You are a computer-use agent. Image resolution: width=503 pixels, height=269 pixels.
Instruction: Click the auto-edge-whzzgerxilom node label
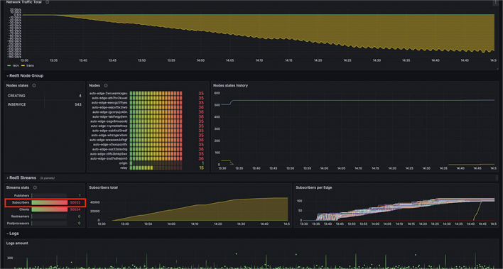[109, 136]
